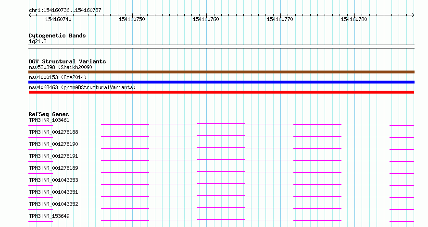Click the nsv520398 (Shaikh2009) label
The height and width of the screenshot is (227, 428).
(x=61, y=67)
